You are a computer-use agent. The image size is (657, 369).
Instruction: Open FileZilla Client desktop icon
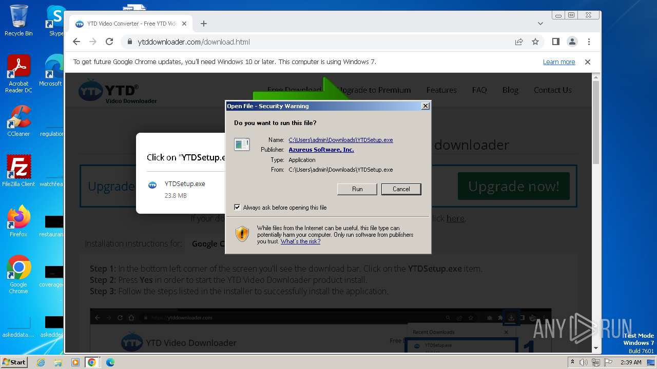(x=18, y=171)
